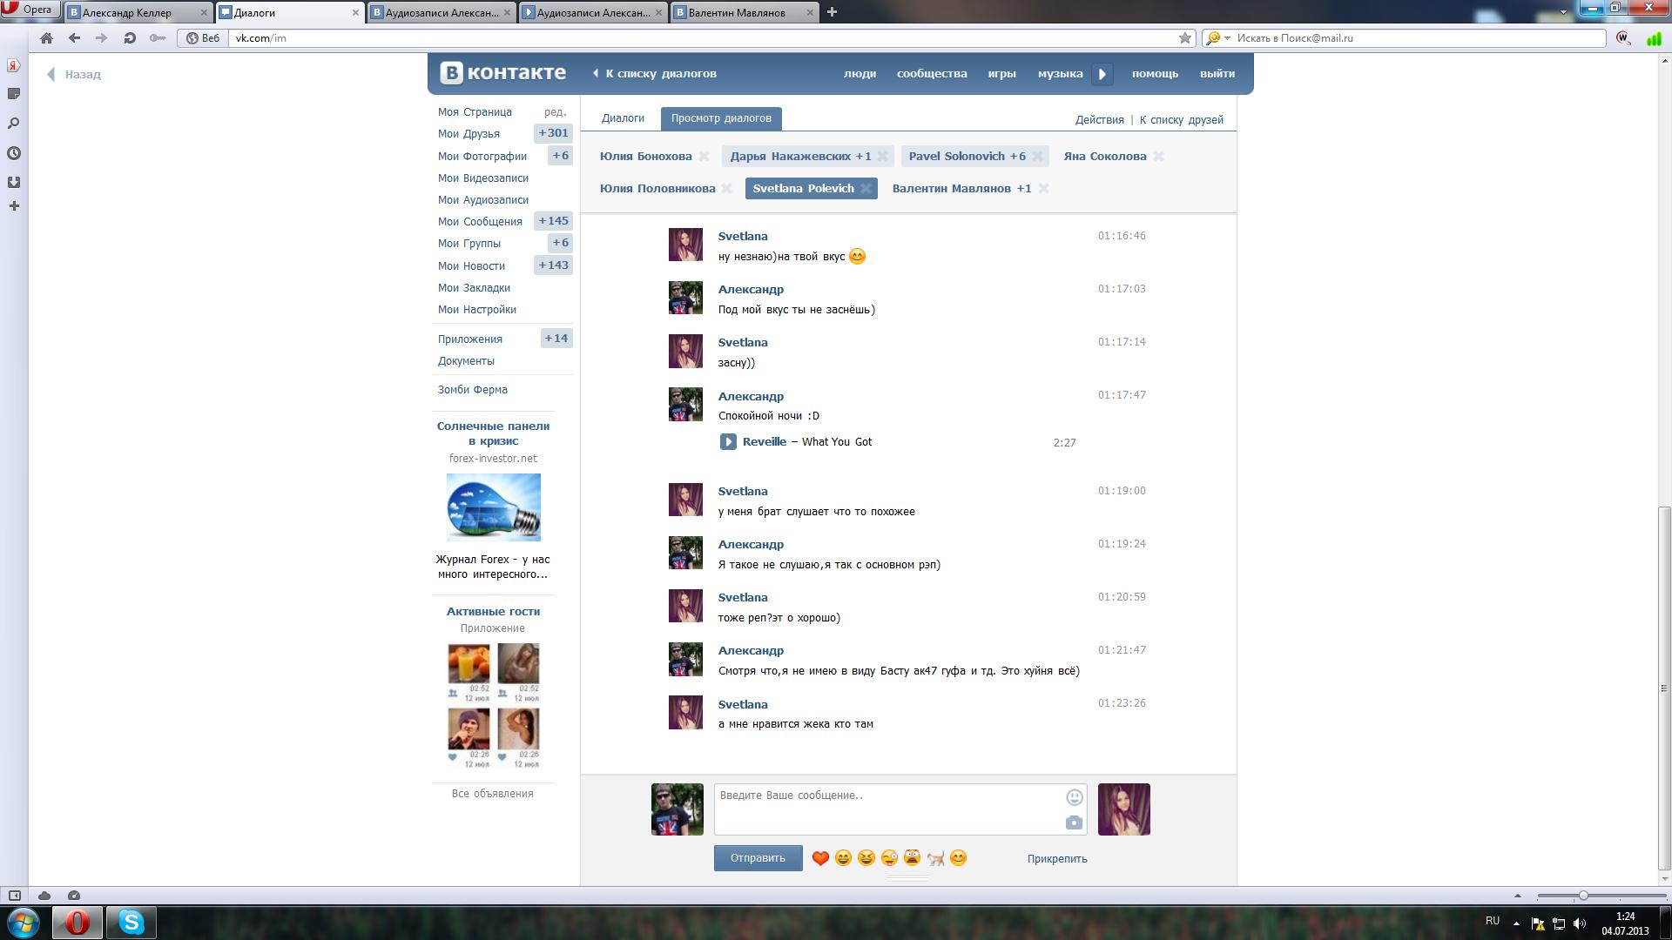Screen dimensions: 1672x940
Task: Close the Валентин Мавлянов dialog tab
Action: click(1043, 189)
